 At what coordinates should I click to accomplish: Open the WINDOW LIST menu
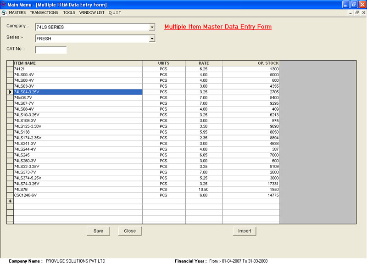(x=92, y=12)
